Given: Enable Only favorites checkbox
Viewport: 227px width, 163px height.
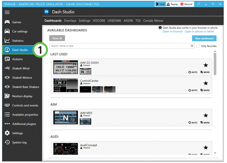Looking at the screenshot, I should [198, 46].
